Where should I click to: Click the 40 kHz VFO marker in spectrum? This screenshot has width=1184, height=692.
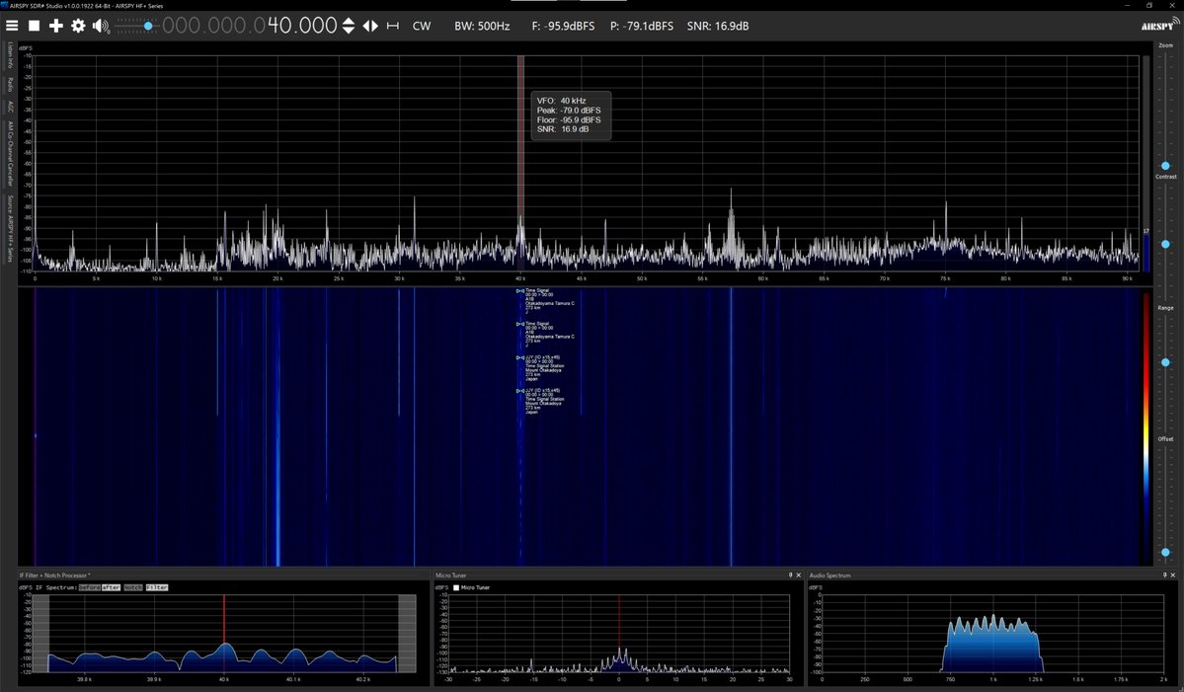pos(521,162)
